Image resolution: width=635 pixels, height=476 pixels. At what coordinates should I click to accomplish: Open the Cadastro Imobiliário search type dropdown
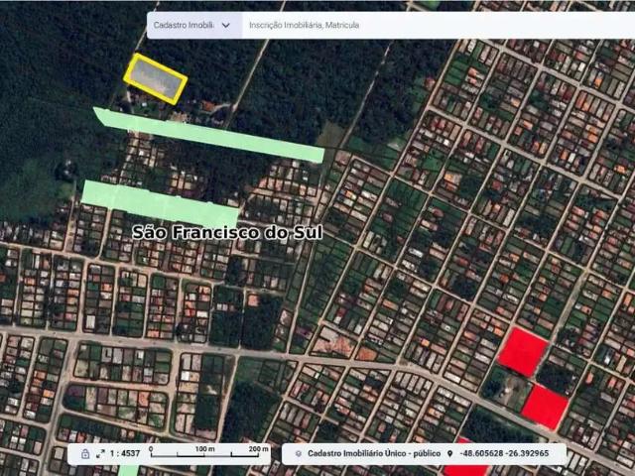tap(193, 25)
